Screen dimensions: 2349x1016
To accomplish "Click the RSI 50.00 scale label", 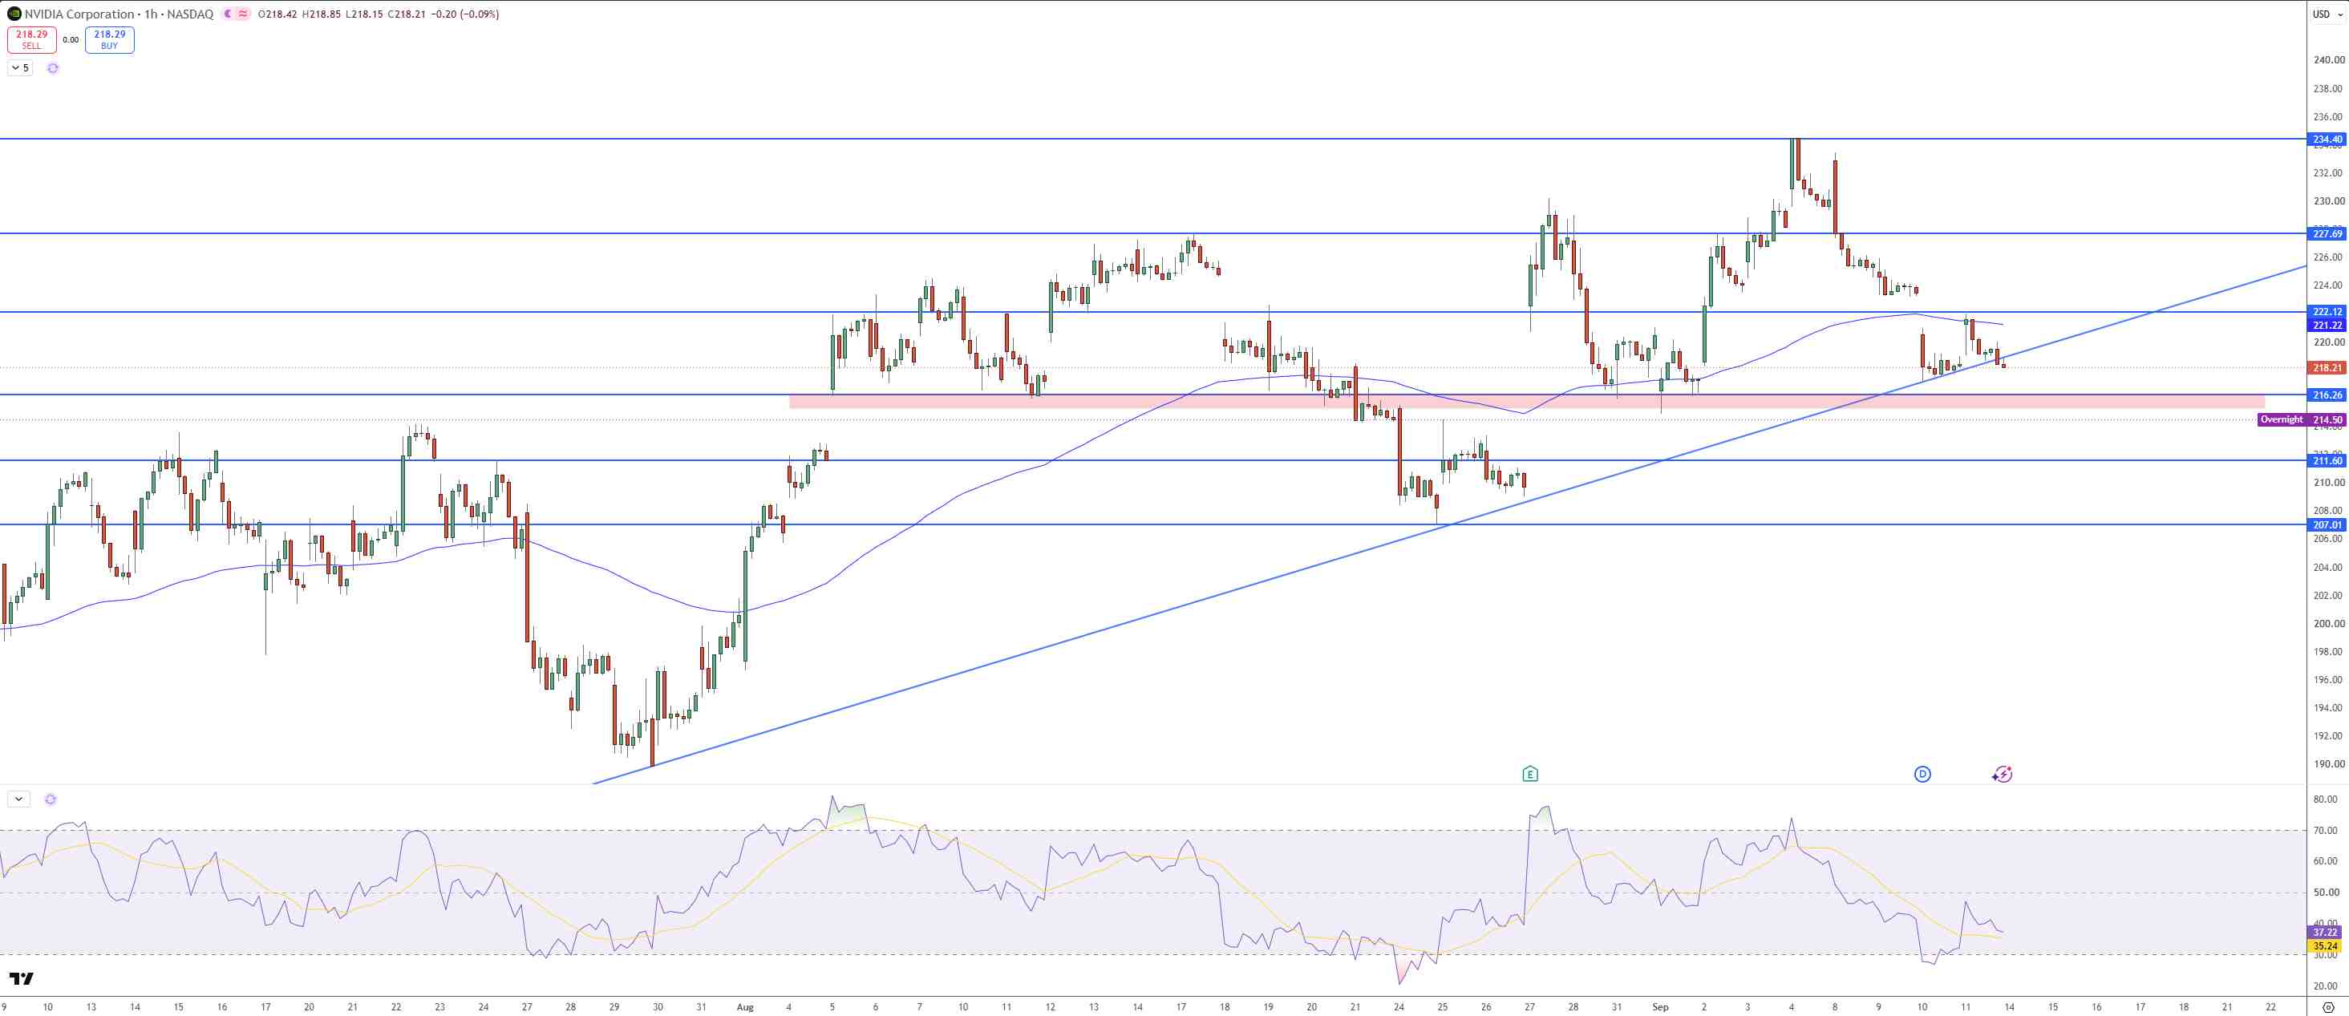I will pyautogui.click(x=2328, y=893).
